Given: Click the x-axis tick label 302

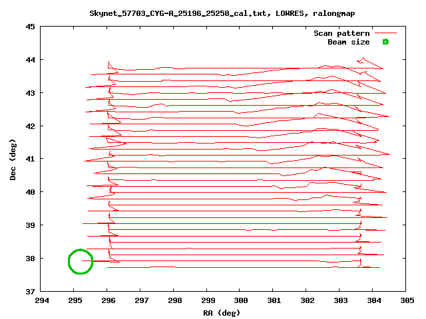Looking at the screenshot, I should point(308,300).
